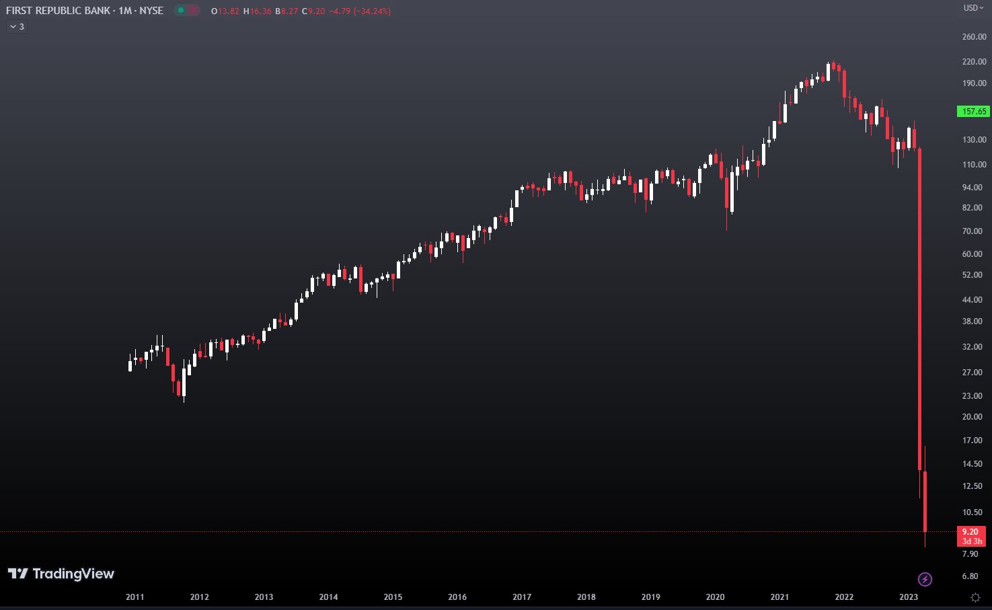Click the FIRST REPUBLIC BANK symbol title
The width and height of the screenshot is (992, 610).
coord(58,11)
